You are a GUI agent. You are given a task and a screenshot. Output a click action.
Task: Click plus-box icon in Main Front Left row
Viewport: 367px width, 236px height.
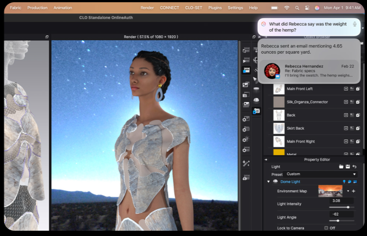coord(346,88)
